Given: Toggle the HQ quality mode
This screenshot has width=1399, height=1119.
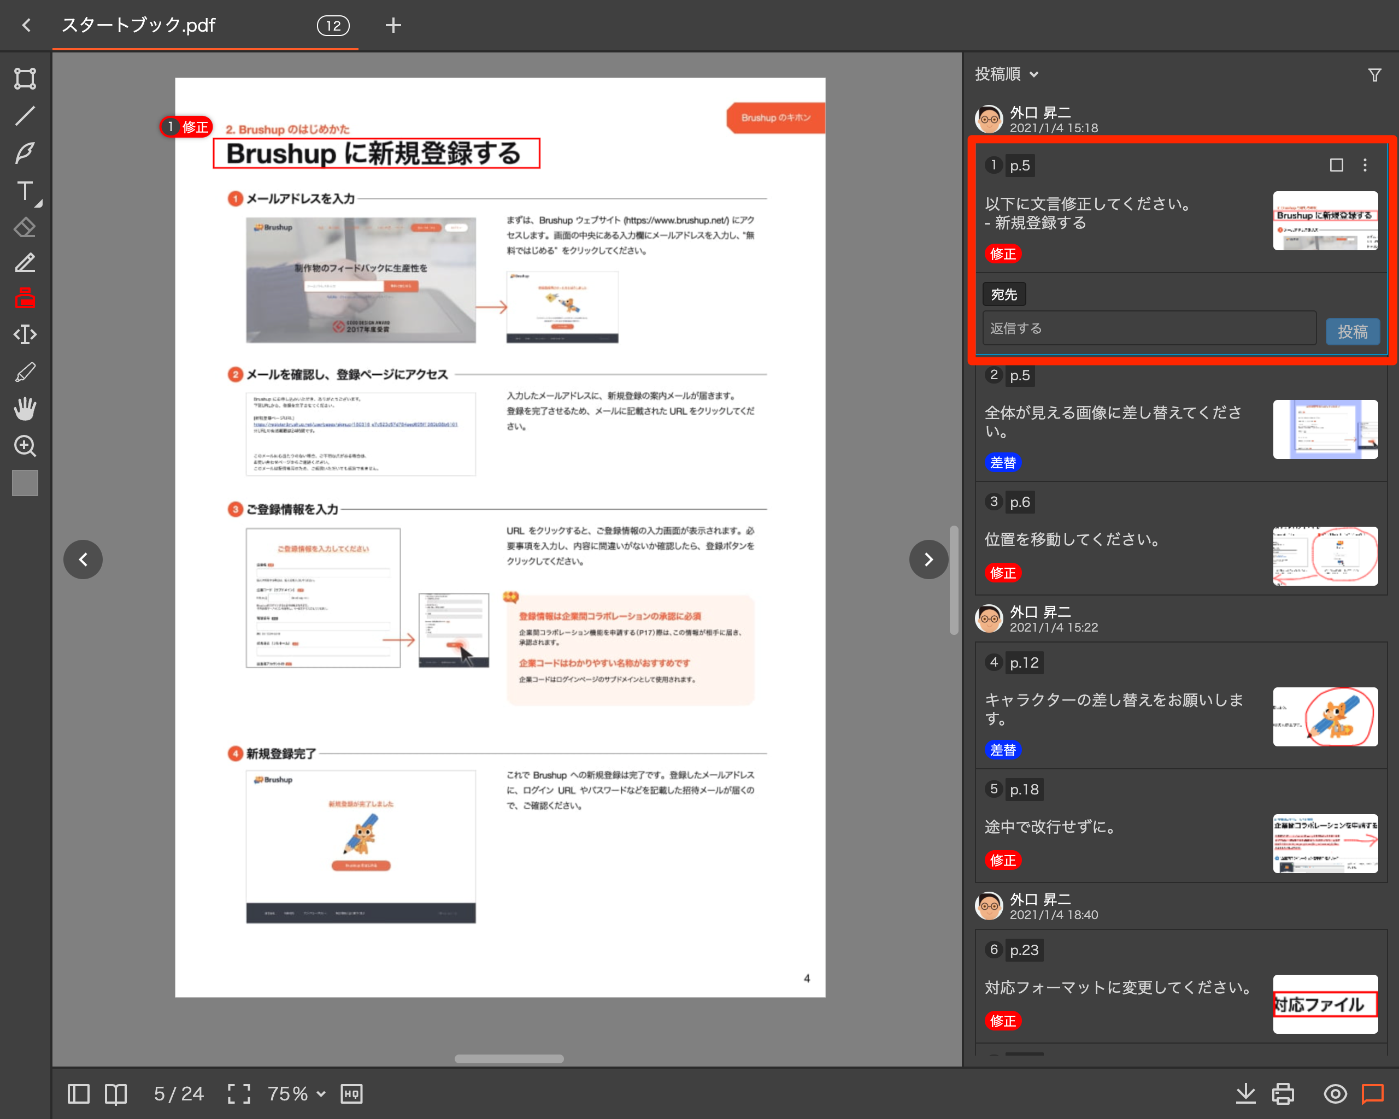Looking at the screenshot, I should [x=351, y=1094].
